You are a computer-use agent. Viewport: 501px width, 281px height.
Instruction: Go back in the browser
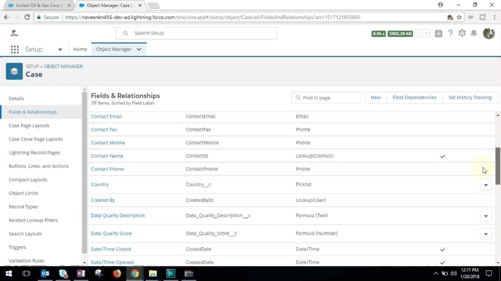7,17
